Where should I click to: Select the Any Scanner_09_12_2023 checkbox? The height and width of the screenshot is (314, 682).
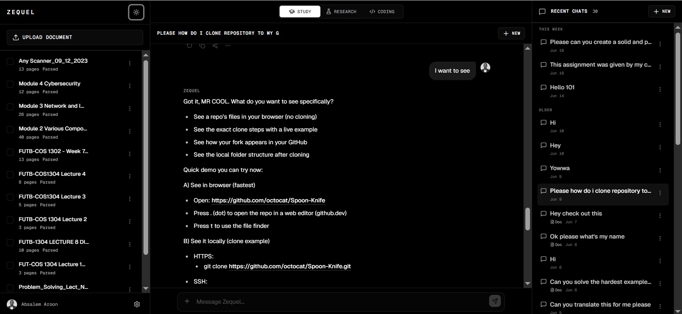point(10,62)
